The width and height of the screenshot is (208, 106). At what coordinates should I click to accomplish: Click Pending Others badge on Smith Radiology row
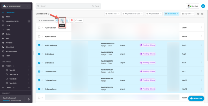pyautogui.click(x=148, y=45)
